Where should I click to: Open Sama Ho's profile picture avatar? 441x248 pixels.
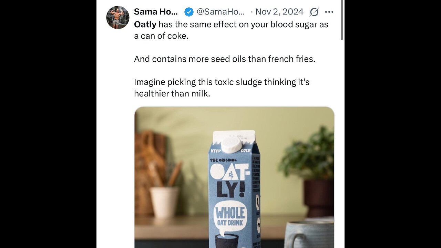click(x=117, y=17)
